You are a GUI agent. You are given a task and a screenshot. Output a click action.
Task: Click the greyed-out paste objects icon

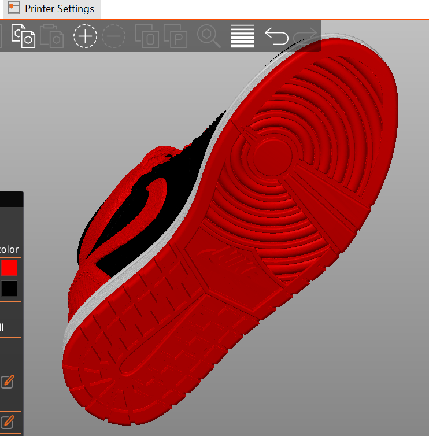click(x=53, y=36)
